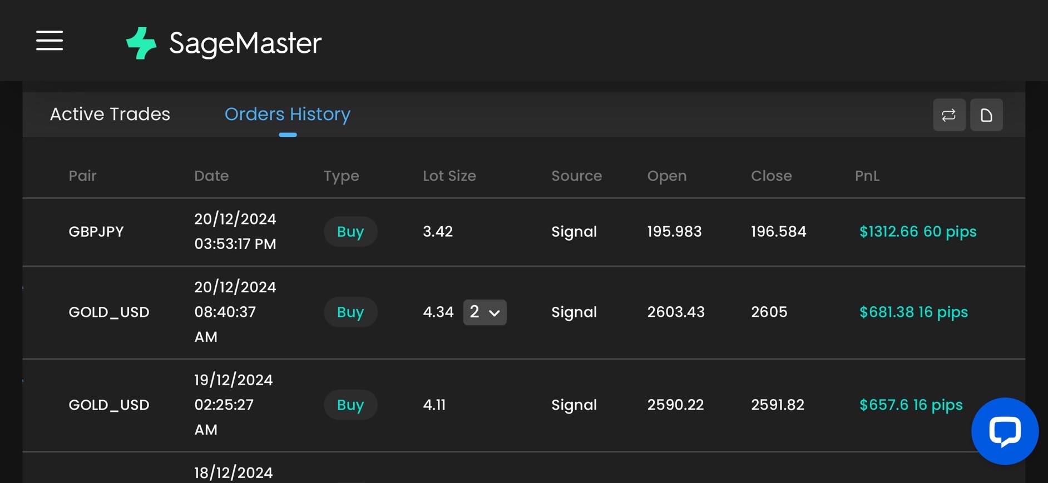The height and width of the screenshot is (483, 1048).
Task: Open the hamburger navigation menu
Action: click(50, 41)
